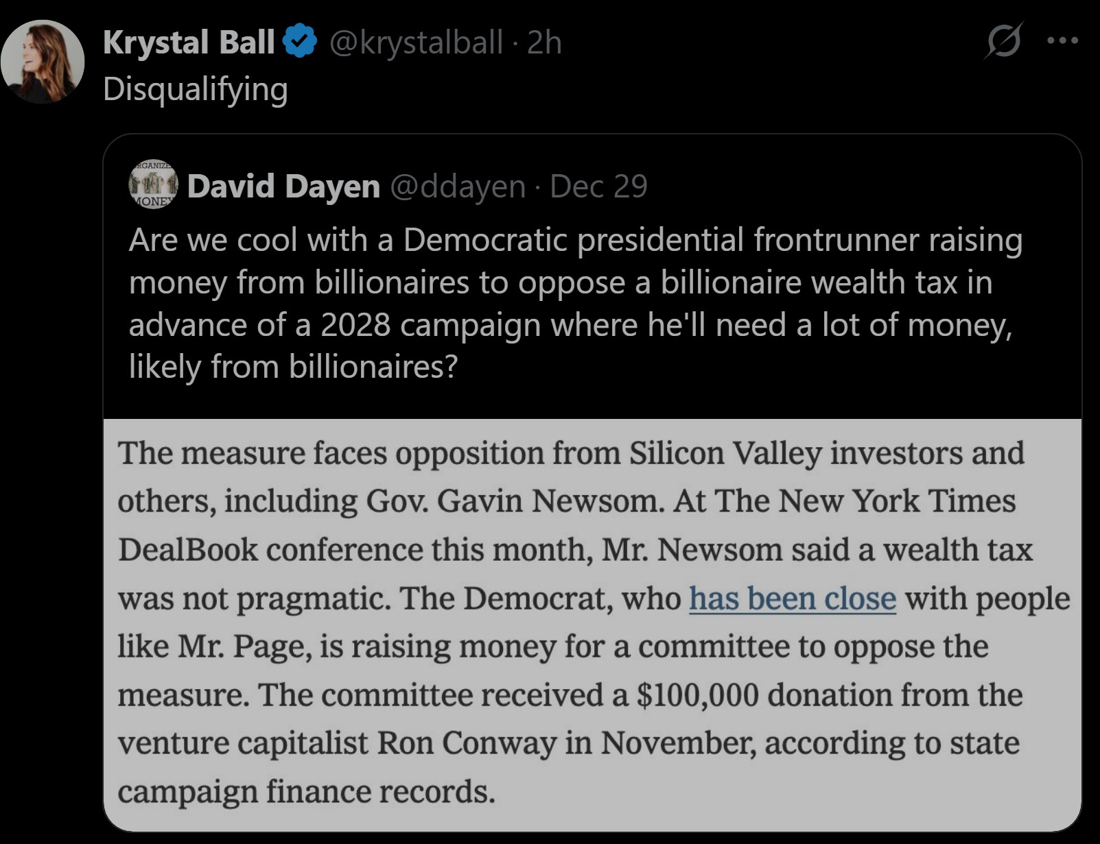
Task: Click Krystal Ball's profile photo
Action: pos(43,62)
